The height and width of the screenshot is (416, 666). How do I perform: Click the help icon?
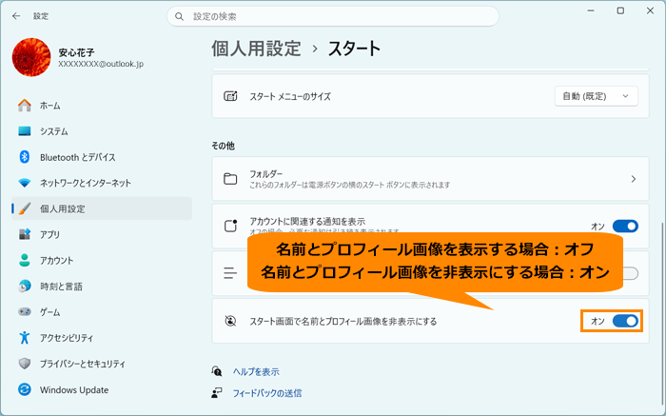217,371
